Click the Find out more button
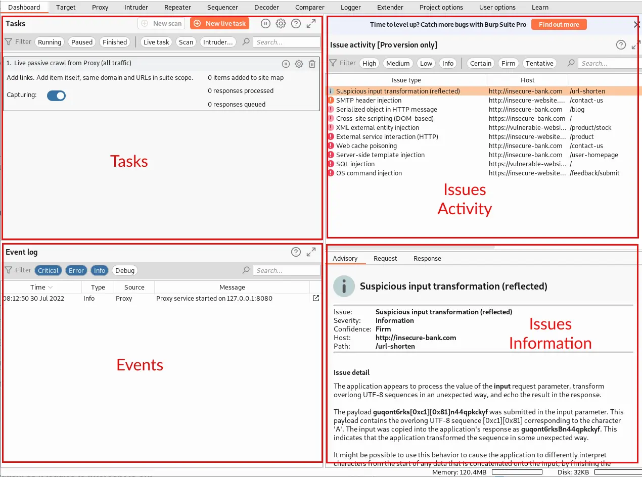Screen dimensions: 642x477 pyautogui.click(x=559, y=24)
